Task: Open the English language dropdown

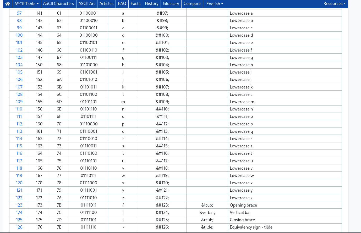Action: (215, 4)
